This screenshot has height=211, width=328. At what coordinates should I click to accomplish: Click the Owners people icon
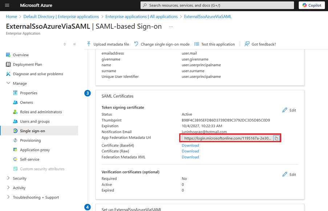(15, 102)
